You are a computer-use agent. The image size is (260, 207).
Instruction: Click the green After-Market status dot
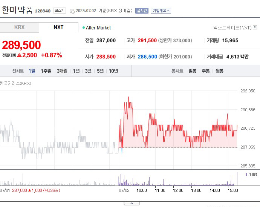[84, 28]
